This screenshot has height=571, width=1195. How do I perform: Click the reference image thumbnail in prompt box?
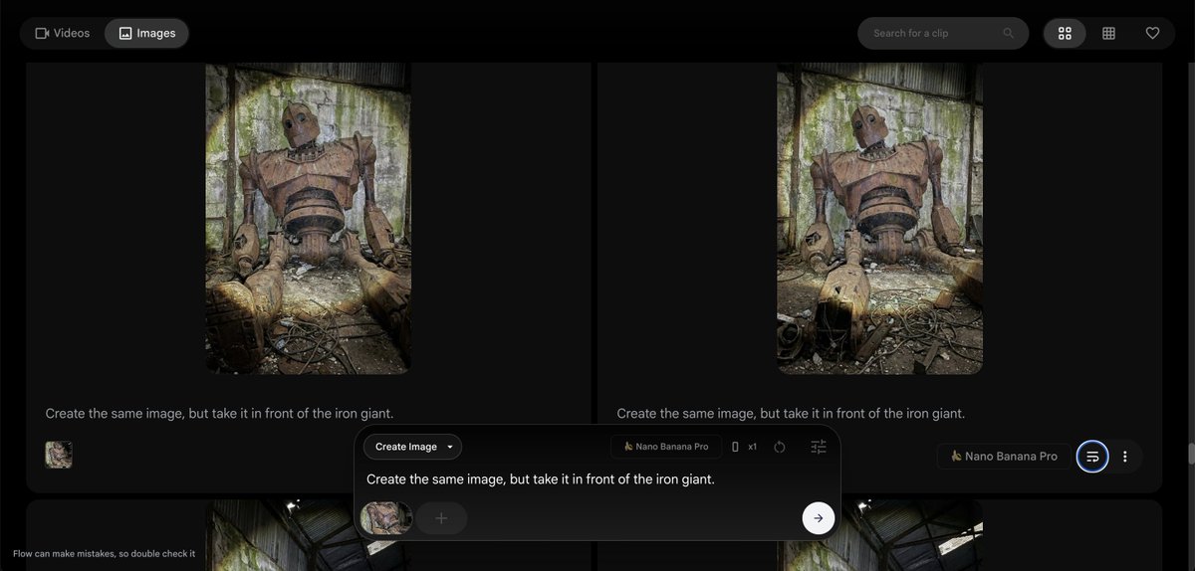(x=386, y=517)
